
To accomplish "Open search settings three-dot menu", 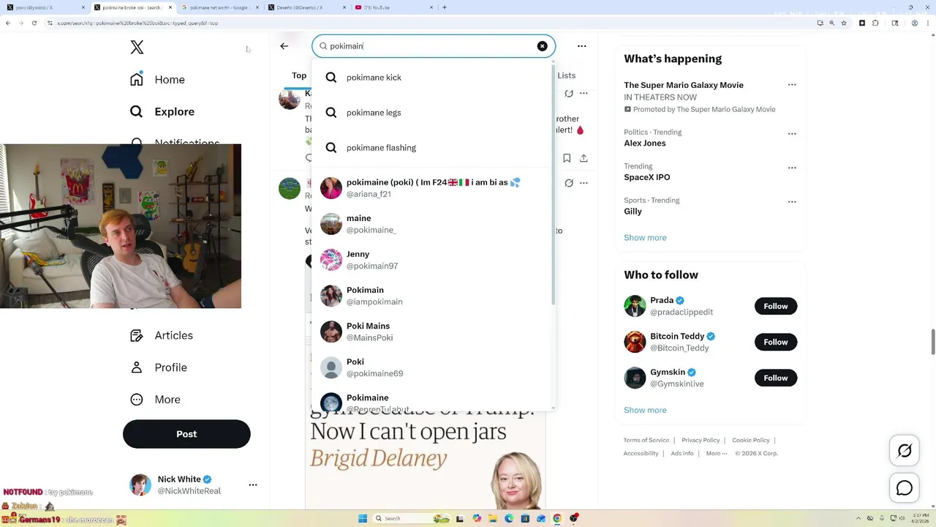I will [x=582, y=46].
